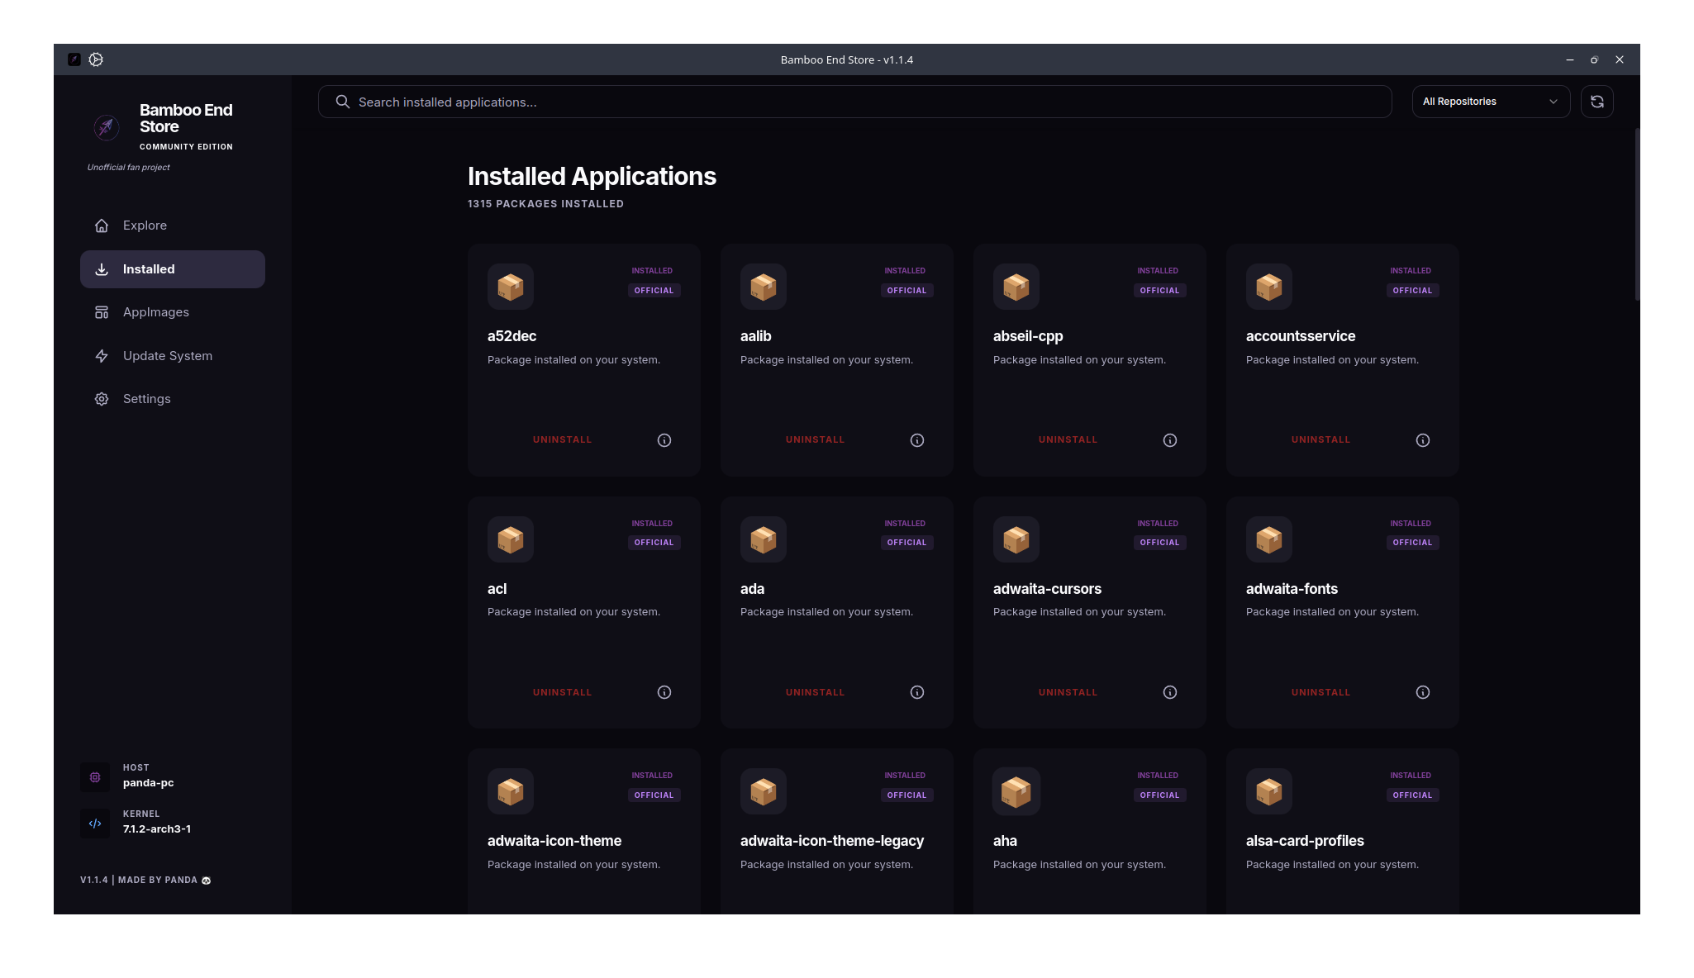This screenshot has width=1694, height=978.
Task: Click the Unofficial fan project text
Action: tap(129, 168)
